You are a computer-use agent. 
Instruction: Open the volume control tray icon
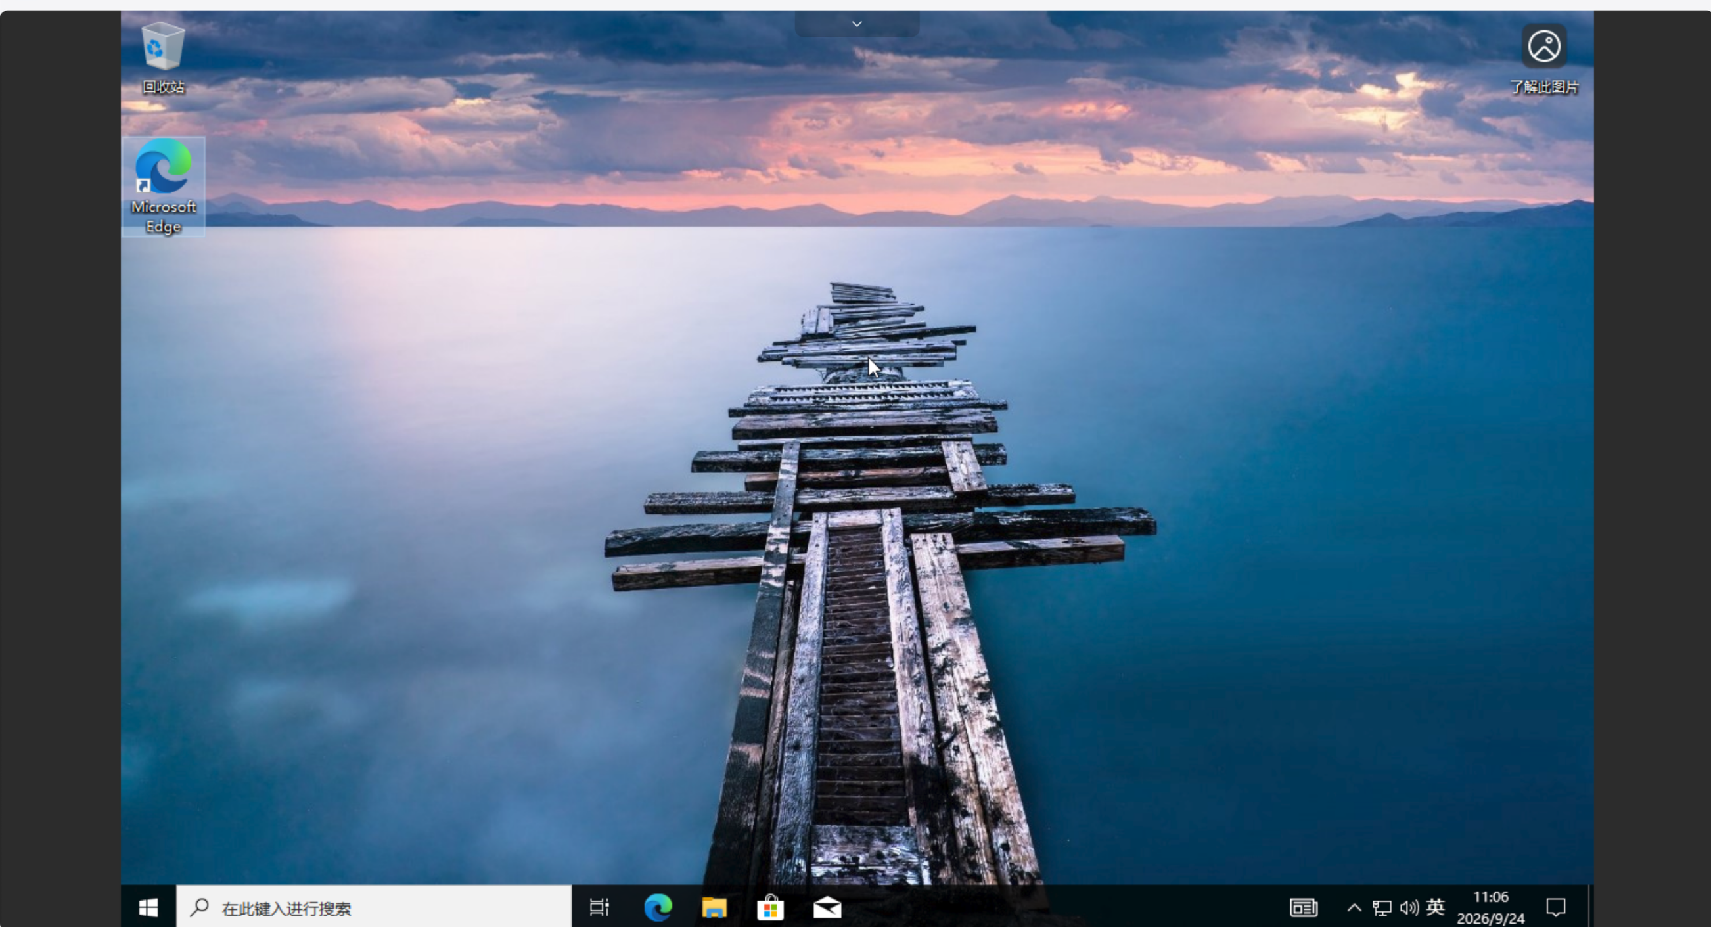[x=1408, y=907]
